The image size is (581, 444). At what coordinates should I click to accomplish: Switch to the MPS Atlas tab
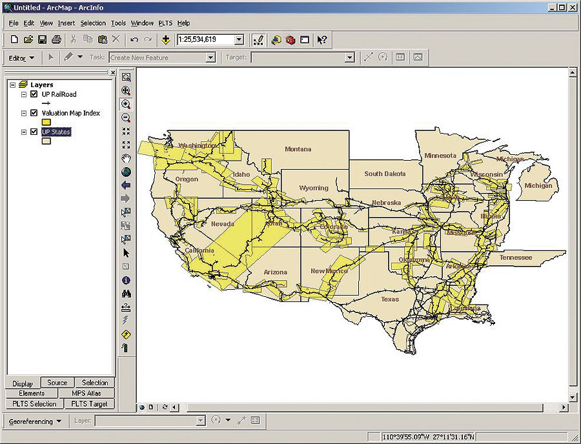(87, 393)
